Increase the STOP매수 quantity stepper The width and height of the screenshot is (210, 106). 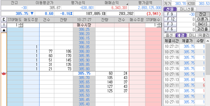(x=159, y=24)
